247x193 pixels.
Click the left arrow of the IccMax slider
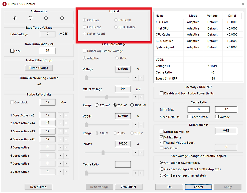[x=135, y=153]
